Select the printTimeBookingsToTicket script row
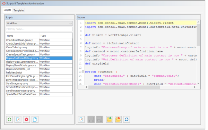The width and height of the screenshot is (208, 130). (x=39, y=80)
